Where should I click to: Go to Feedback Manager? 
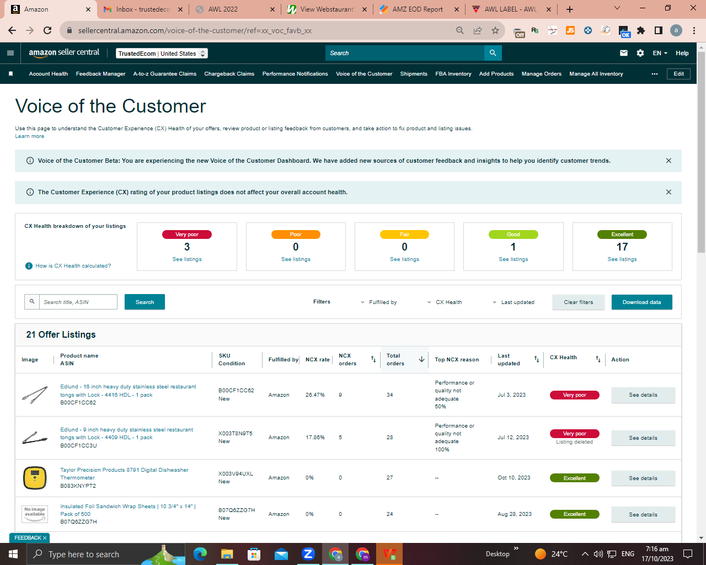tap(101, 74)
